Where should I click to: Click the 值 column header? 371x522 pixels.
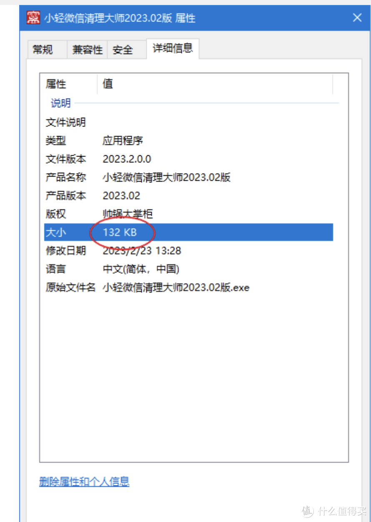pyautogui.click(x=215, y=84)
